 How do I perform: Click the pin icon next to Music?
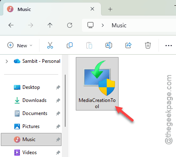tap(58, 139)
